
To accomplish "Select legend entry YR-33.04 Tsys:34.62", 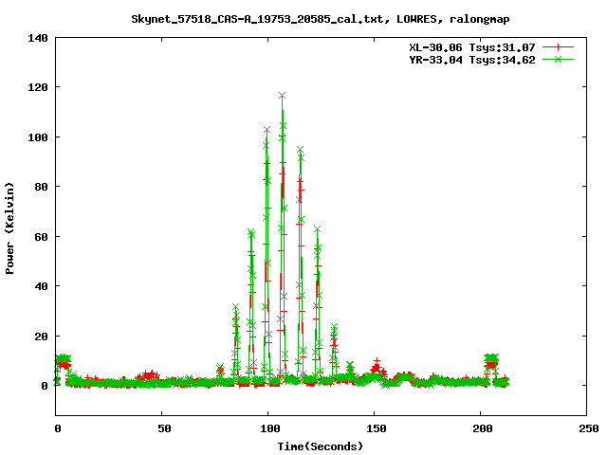I will coord(472,60).
